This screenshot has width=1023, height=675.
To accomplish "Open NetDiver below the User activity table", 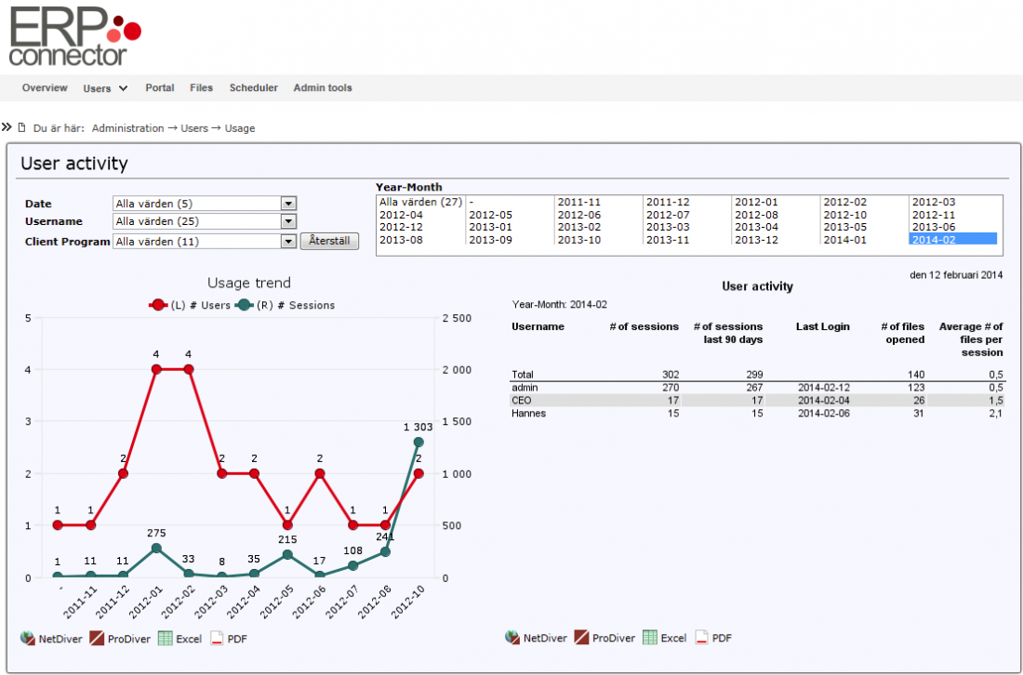I will [x=512, y=638].
